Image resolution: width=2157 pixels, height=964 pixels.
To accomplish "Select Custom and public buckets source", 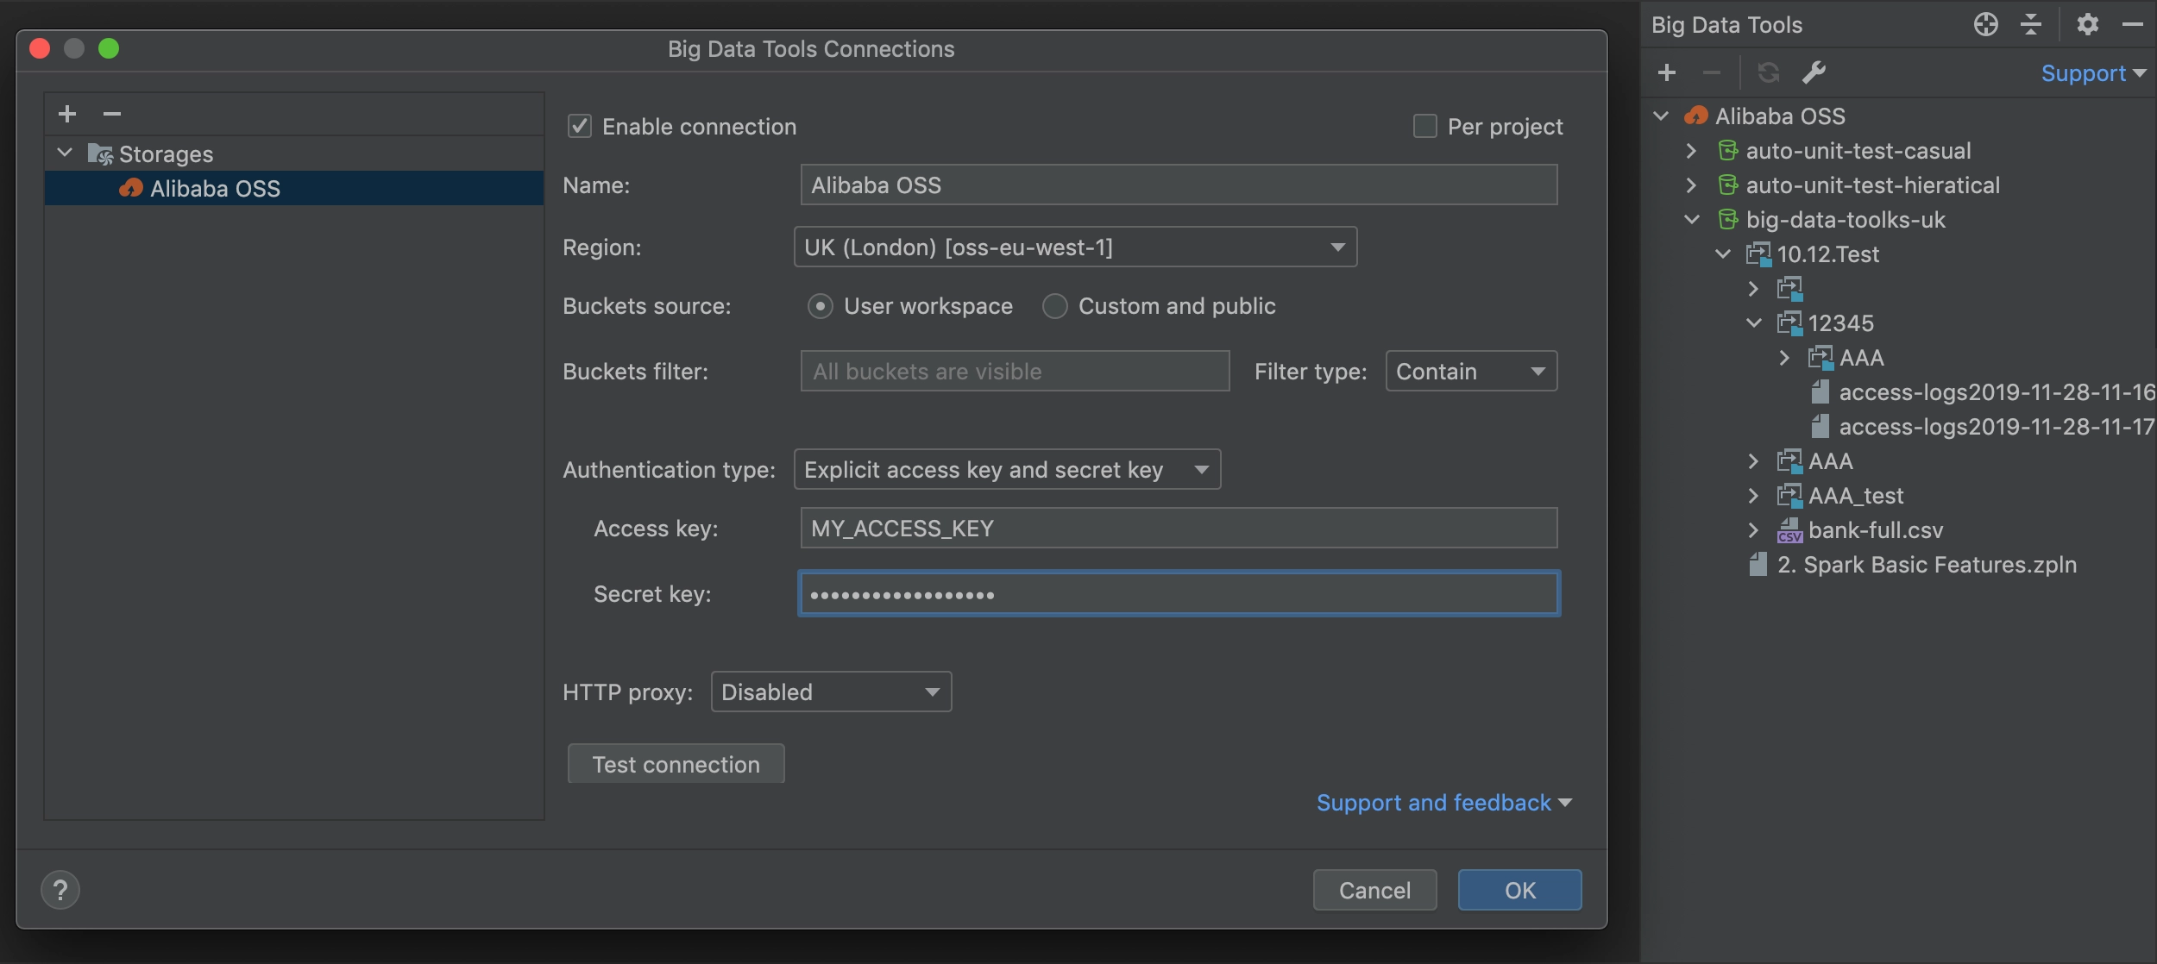I will [x=1054, y=306].
